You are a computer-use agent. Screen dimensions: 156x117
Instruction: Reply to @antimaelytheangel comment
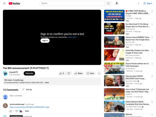[27, 111]
